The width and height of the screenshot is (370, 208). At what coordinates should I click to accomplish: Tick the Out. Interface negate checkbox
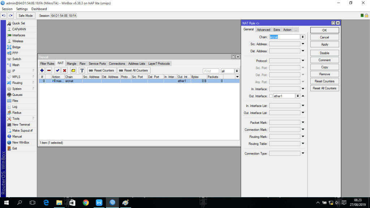pos(271,96)
